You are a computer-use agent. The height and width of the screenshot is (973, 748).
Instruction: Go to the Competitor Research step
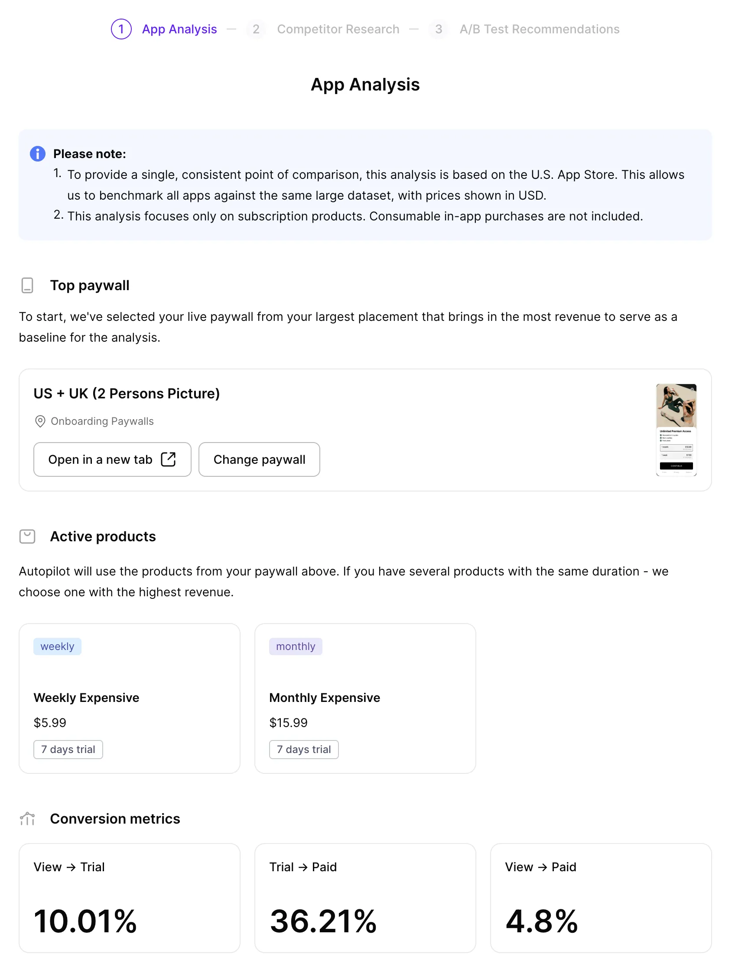click(x=338, y=29)
